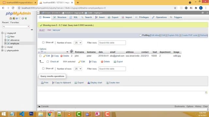Open the Import tab
The height and width of the screenshot is (117, 209).
point(127,17)
